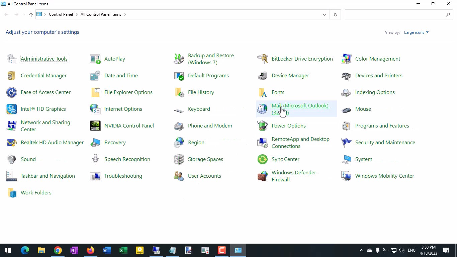Open the Default Programs icon
The height and width of the screenshot is (257, 457).
click(179, 76)
